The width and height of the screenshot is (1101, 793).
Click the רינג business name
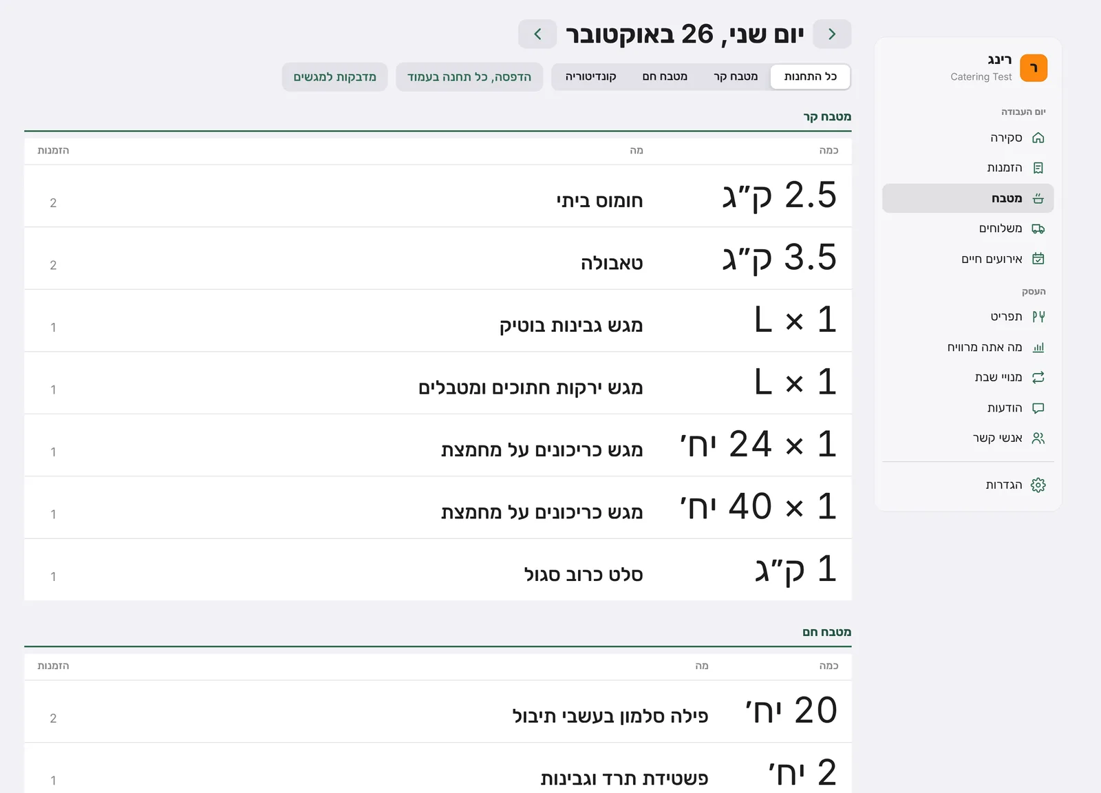(x=999, y=60)
